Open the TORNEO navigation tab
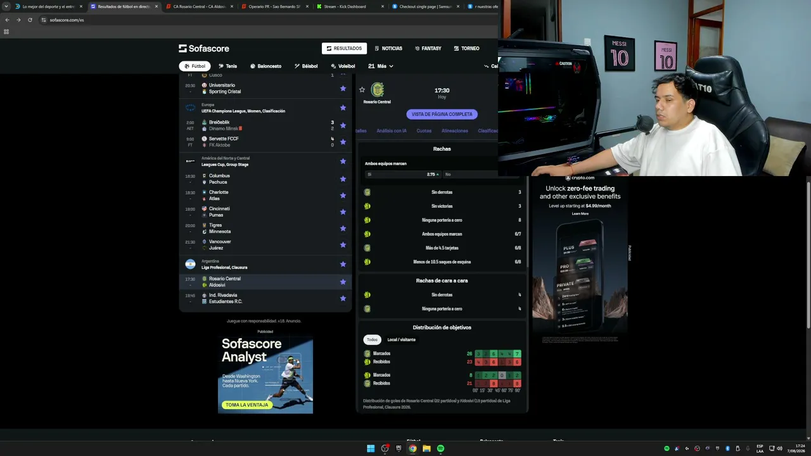This screenshot has width=811, height=456. pos(466,49)
